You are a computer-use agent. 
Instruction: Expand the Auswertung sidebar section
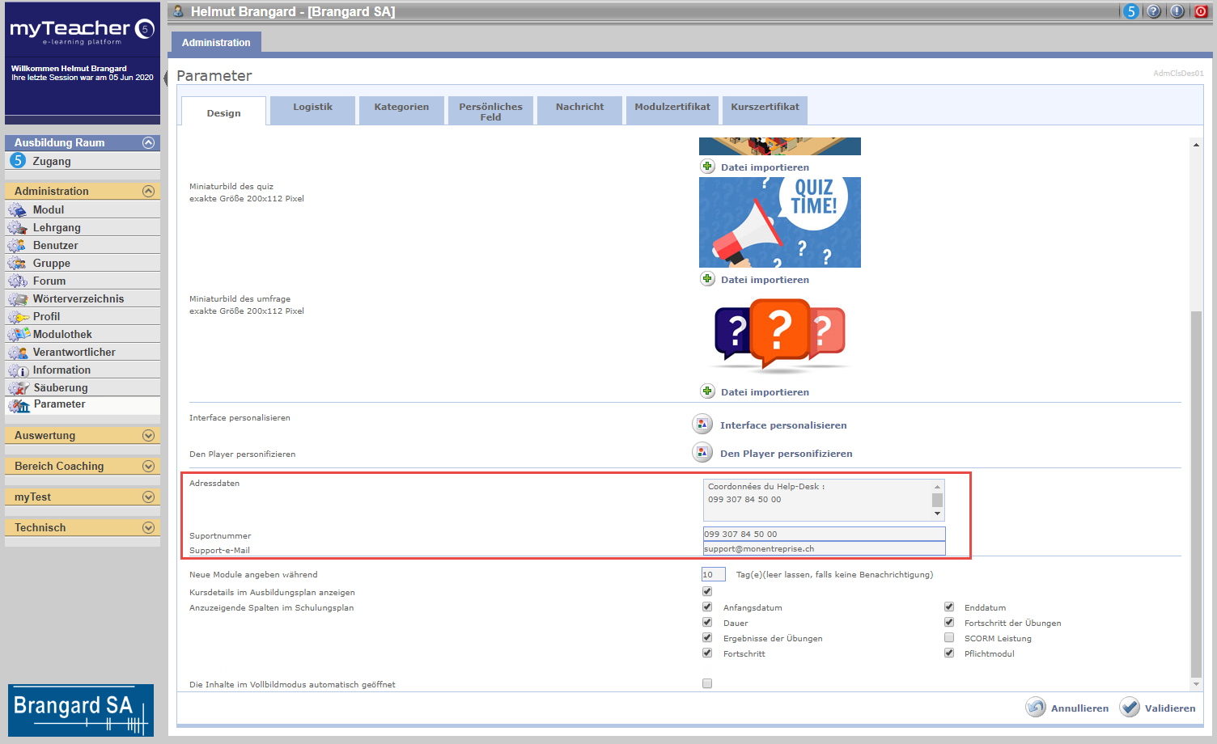click(x=148, y=435)
